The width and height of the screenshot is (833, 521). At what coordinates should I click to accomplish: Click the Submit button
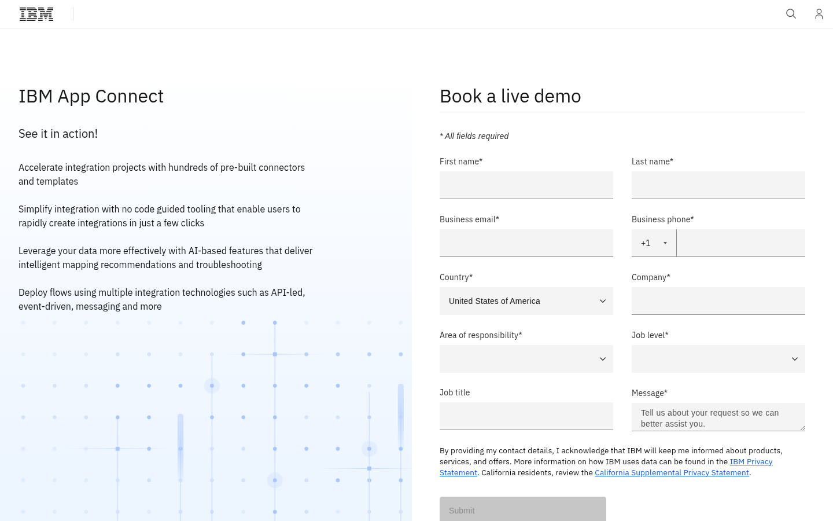pyautogui.click(x=523, y=509)
